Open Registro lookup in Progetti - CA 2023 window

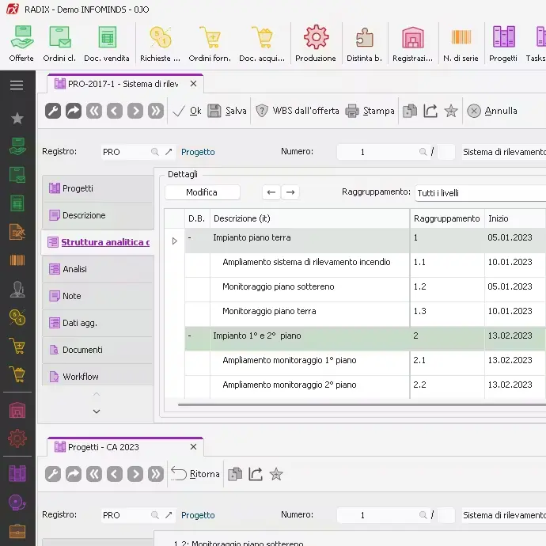[154, 515]
